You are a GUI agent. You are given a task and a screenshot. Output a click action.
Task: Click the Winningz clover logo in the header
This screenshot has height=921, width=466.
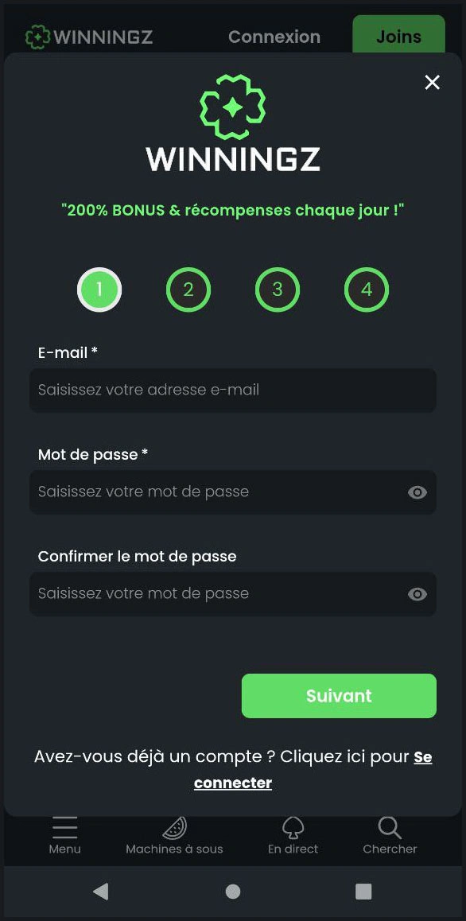coord(36,36)
